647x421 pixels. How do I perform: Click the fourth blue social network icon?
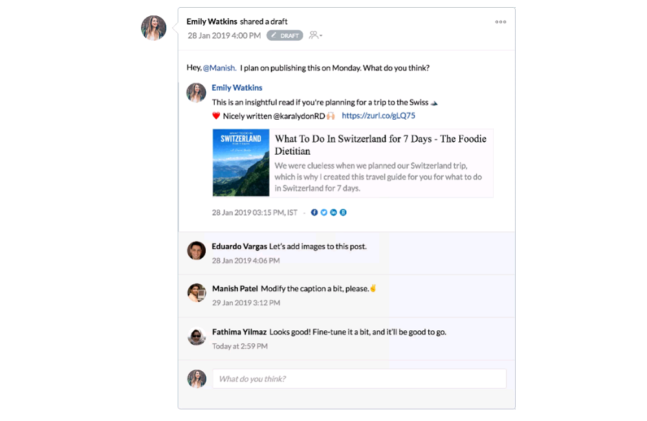(x=343, y=212)
